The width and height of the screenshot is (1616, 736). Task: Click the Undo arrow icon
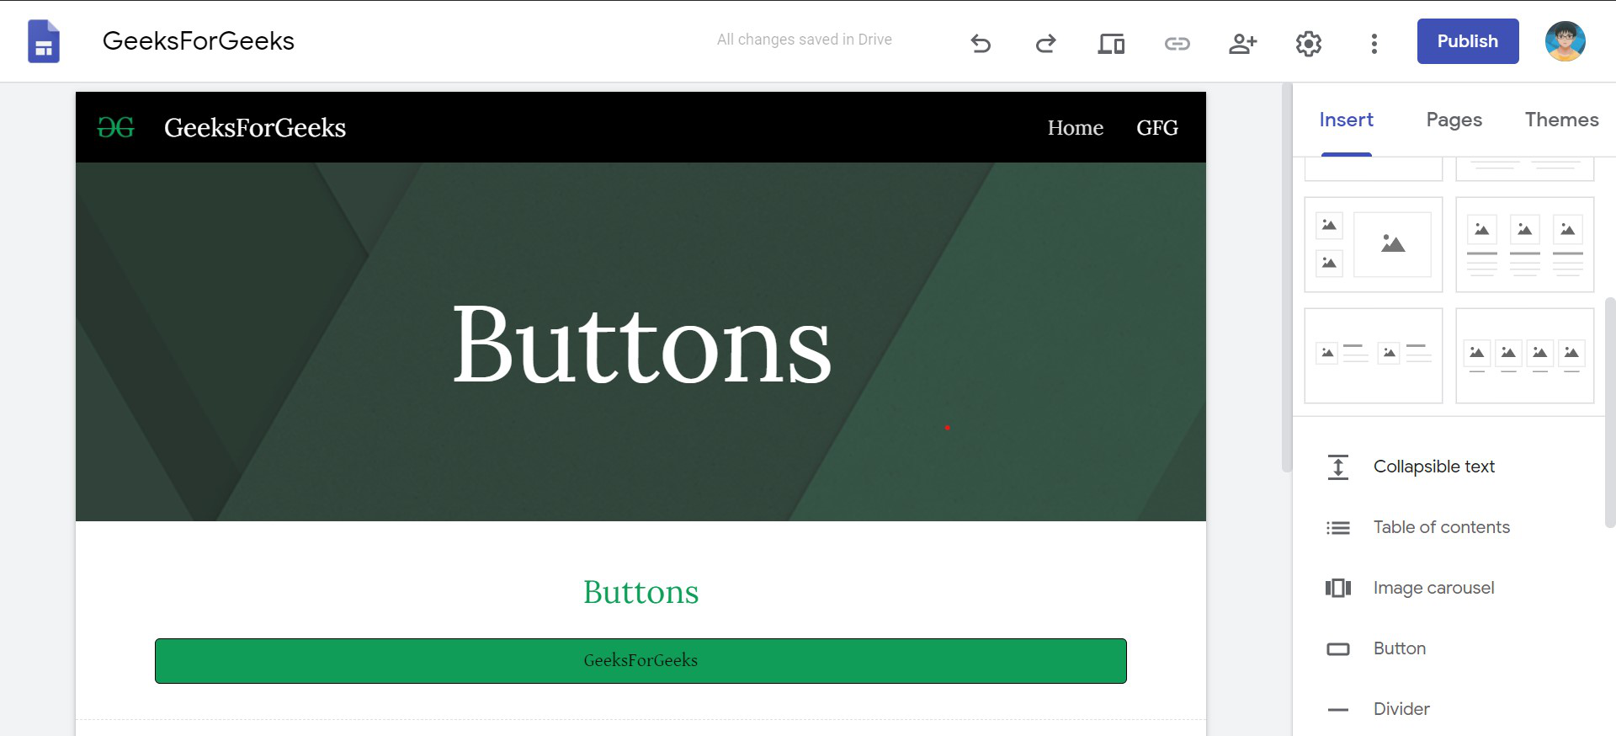pos(981,43)
